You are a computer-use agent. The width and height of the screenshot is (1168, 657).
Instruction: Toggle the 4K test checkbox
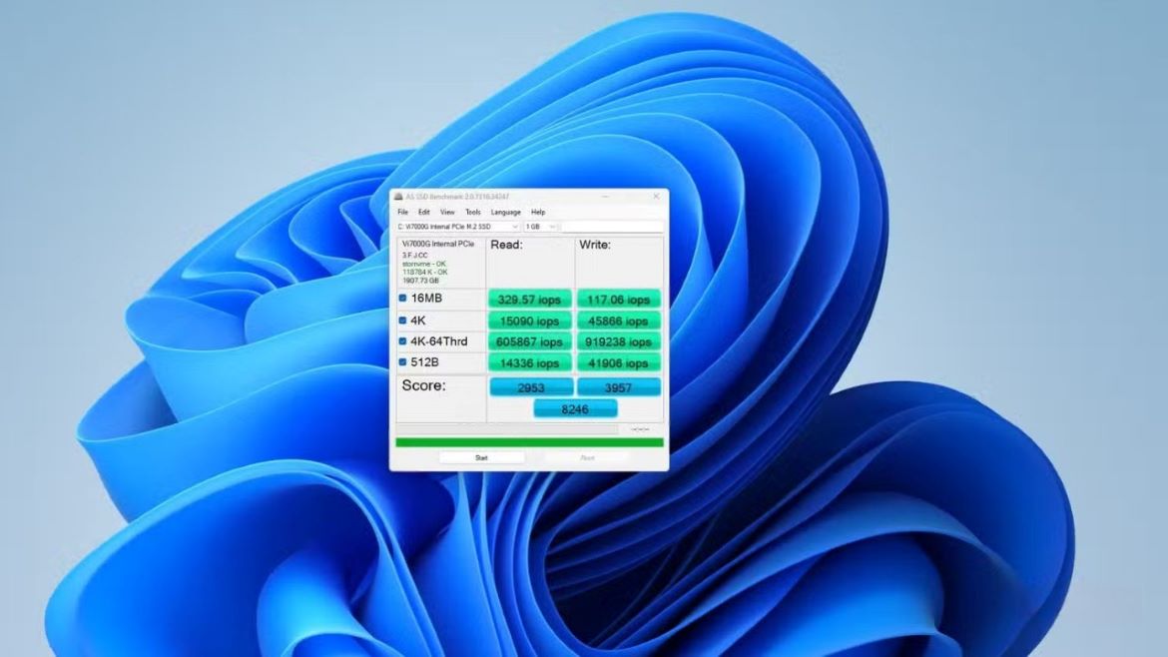(403, 321)
